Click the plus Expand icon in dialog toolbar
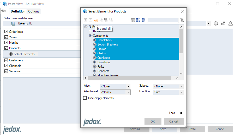 (x=85, y=20)
